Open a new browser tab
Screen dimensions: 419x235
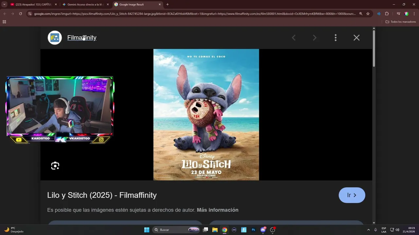pos(168,5)
